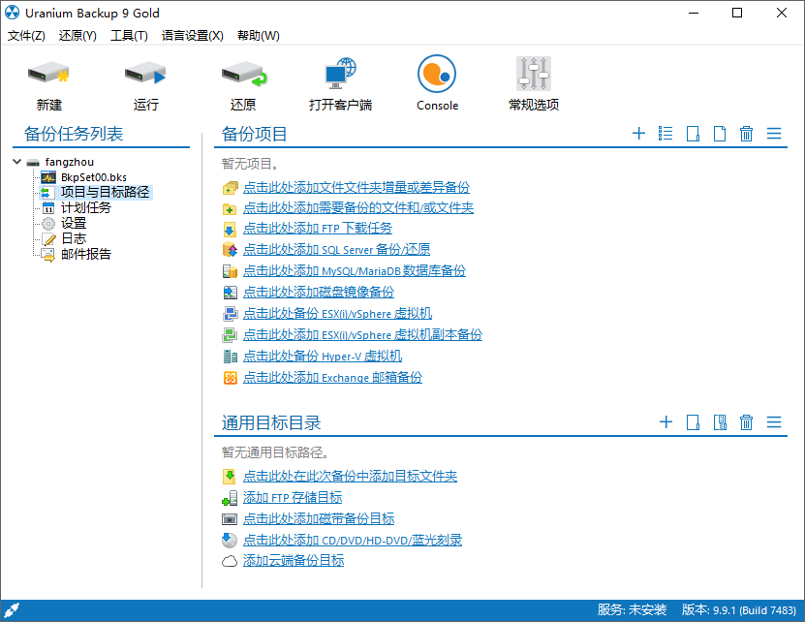The image size is (805, 622).
Task: Click the 添加云端备份目标 link
Action: 293,560
